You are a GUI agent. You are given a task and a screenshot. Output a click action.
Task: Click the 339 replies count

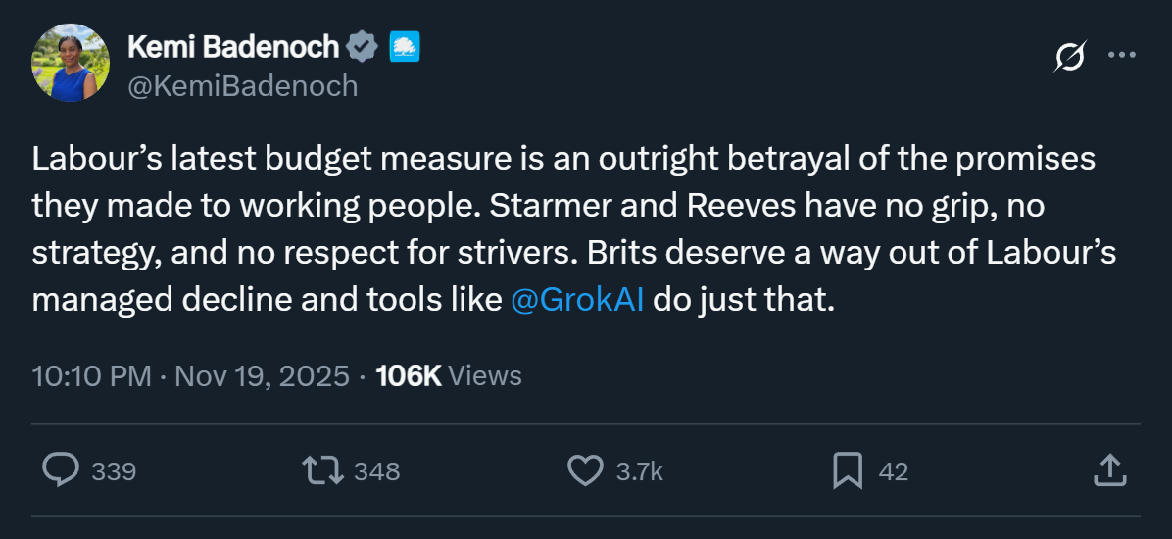coord(114,471)
